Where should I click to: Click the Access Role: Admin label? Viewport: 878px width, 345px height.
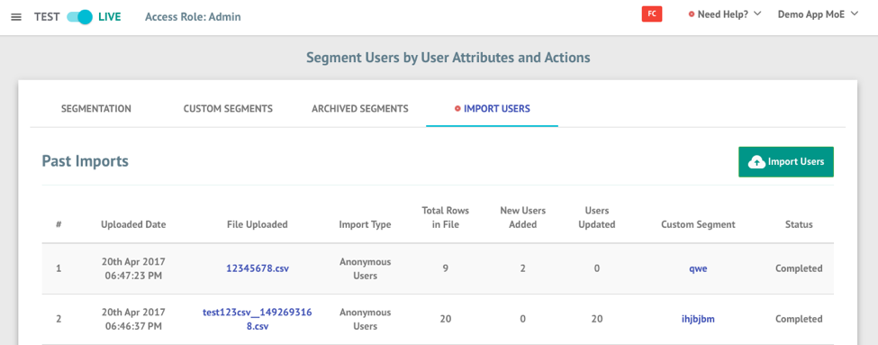point(193,17)
